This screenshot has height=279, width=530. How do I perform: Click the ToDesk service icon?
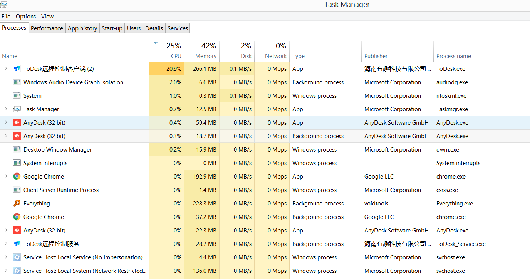(x=17, y=244)
